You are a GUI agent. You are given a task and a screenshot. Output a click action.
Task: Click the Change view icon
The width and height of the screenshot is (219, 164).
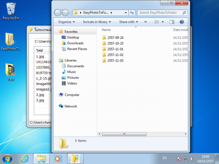pos(157,22)
